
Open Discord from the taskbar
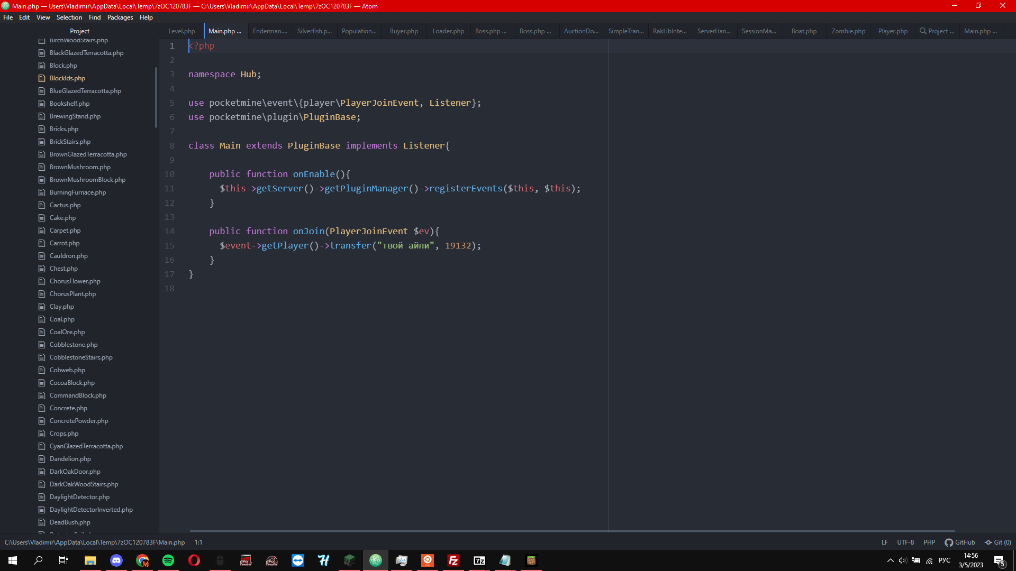[116, 560]
